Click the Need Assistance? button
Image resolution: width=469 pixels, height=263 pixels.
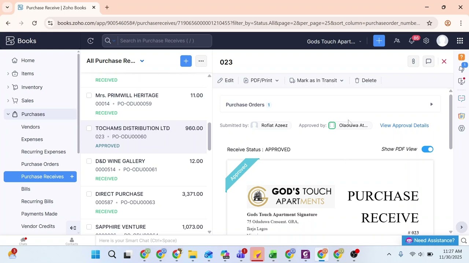tap(430, 240)
